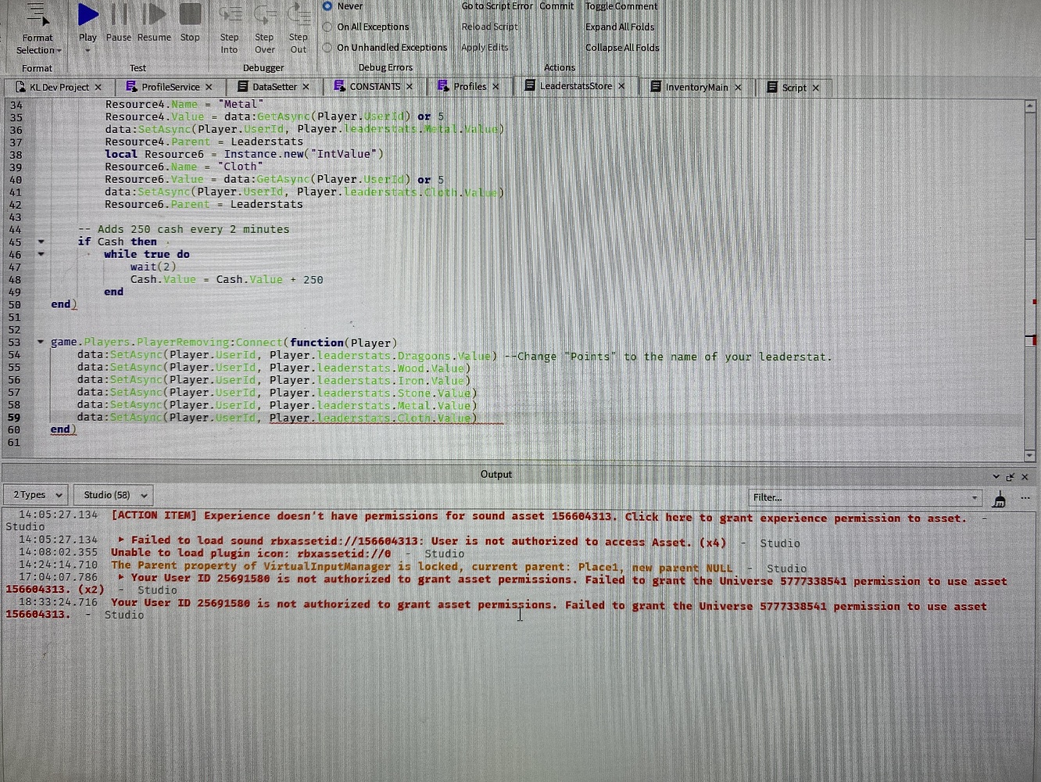
Task: Click the editor scrollbar up arrow
Action: pyautogui.click(x=1030, y=106)
